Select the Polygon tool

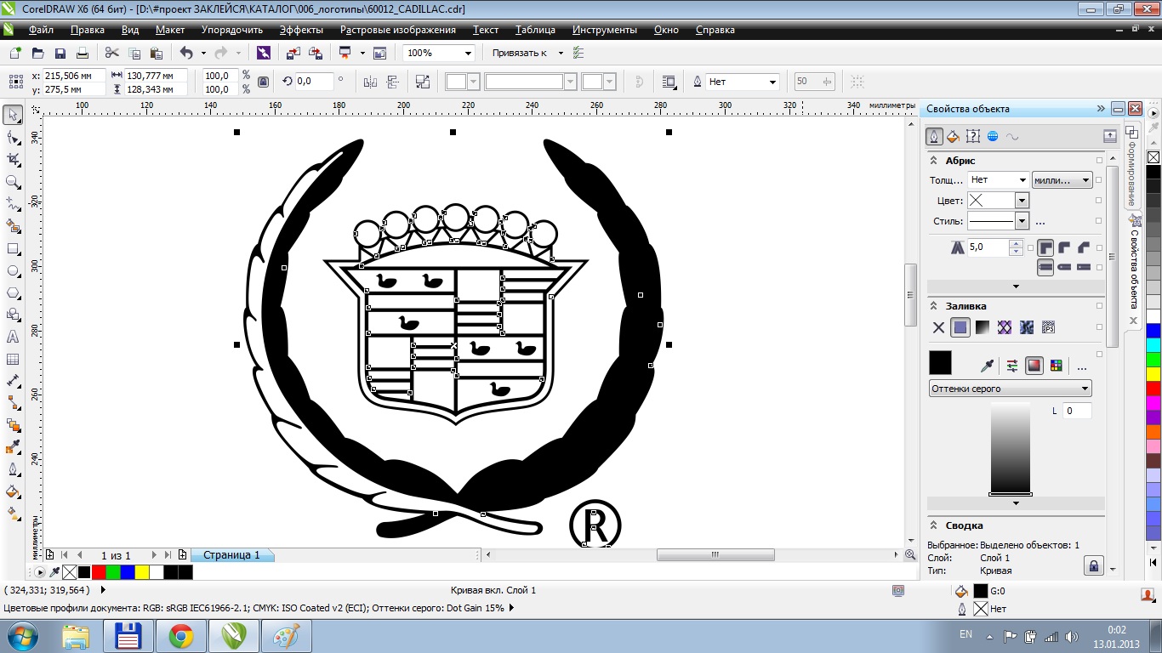click(14, 293)
